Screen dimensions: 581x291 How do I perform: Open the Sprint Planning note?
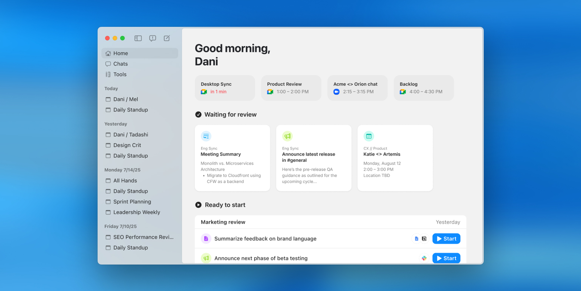[132, 202]
